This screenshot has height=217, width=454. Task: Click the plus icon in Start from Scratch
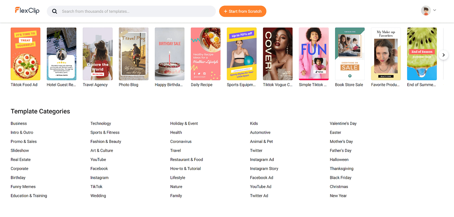tap(226, 11)
